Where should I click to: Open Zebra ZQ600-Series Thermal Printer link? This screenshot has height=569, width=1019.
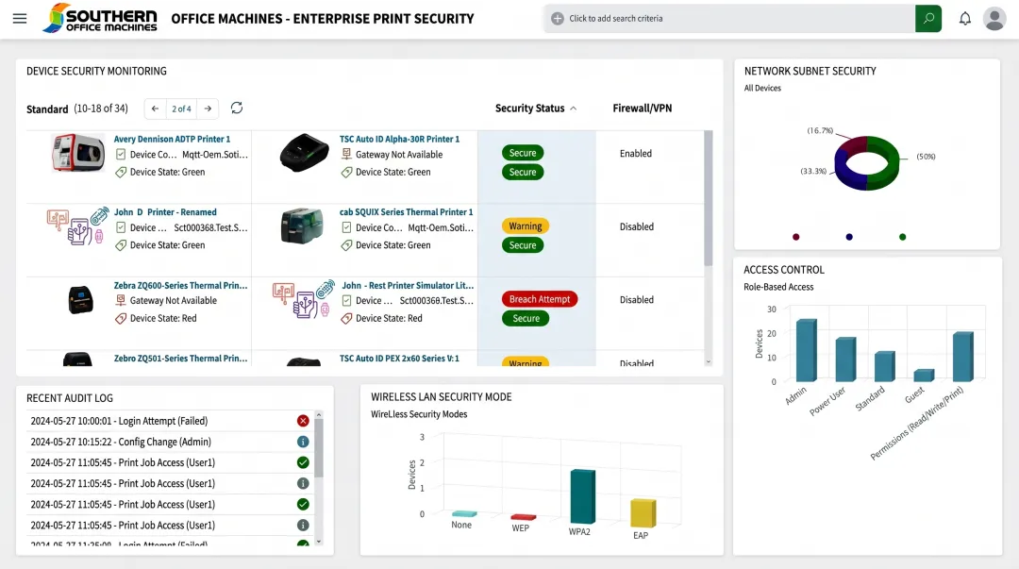coord(180,285)
